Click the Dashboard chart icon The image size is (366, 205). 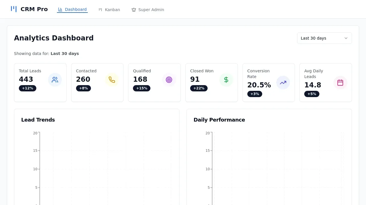click(60, 9)
